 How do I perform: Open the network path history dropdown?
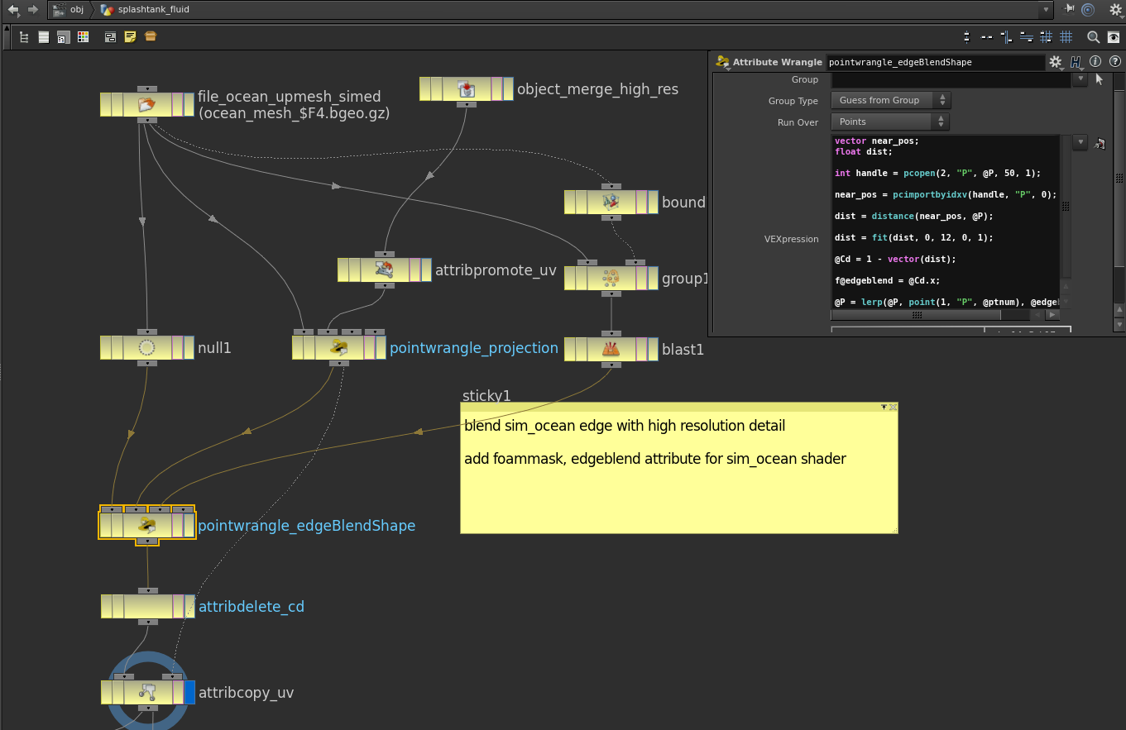click(x=1047, y=10)
